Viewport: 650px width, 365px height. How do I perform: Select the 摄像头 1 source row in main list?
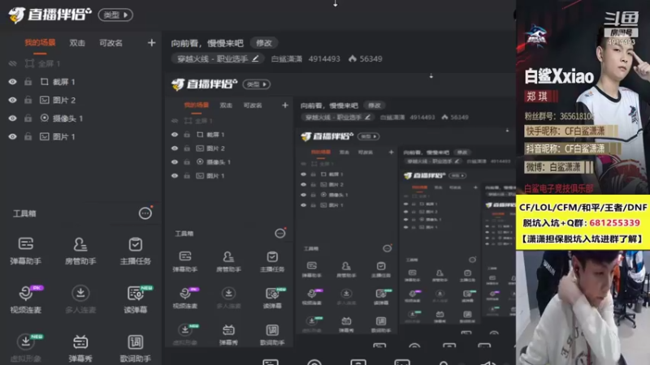(80, 118)
